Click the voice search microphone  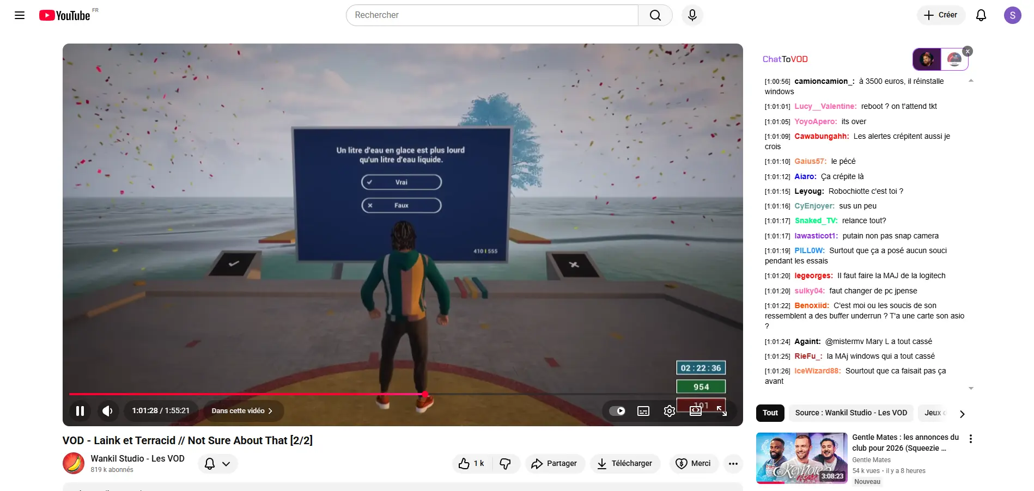692,15
